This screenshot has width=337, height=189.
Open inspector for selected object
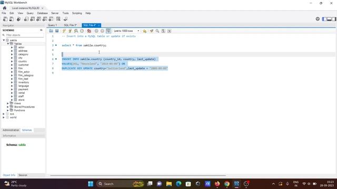tap(19, 19)
